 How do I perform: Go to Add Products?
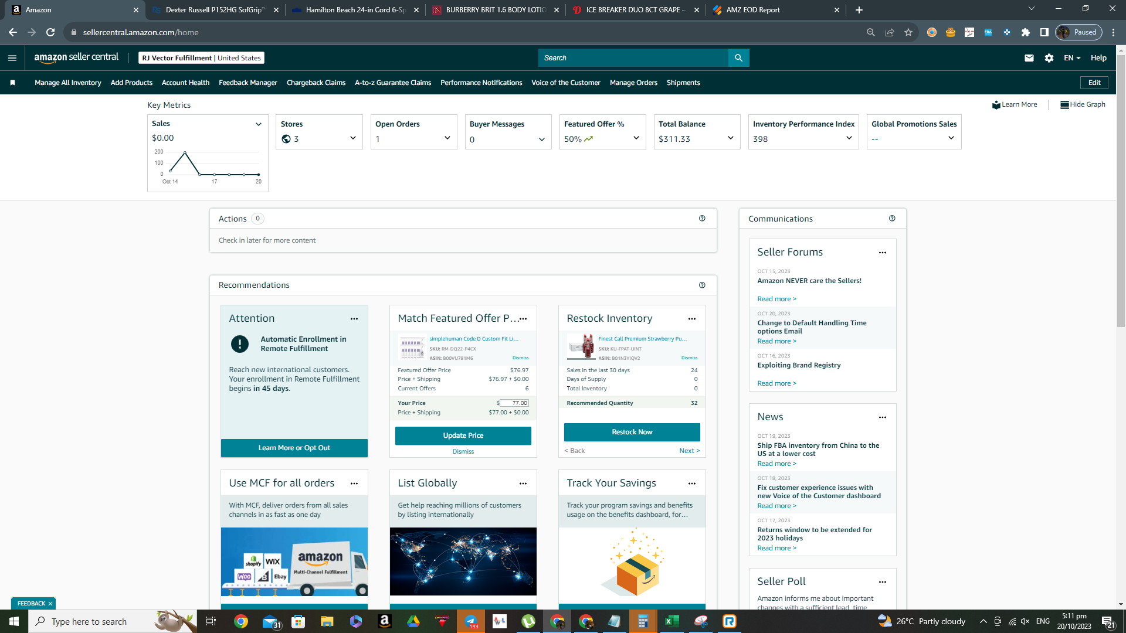coord(131,83)
